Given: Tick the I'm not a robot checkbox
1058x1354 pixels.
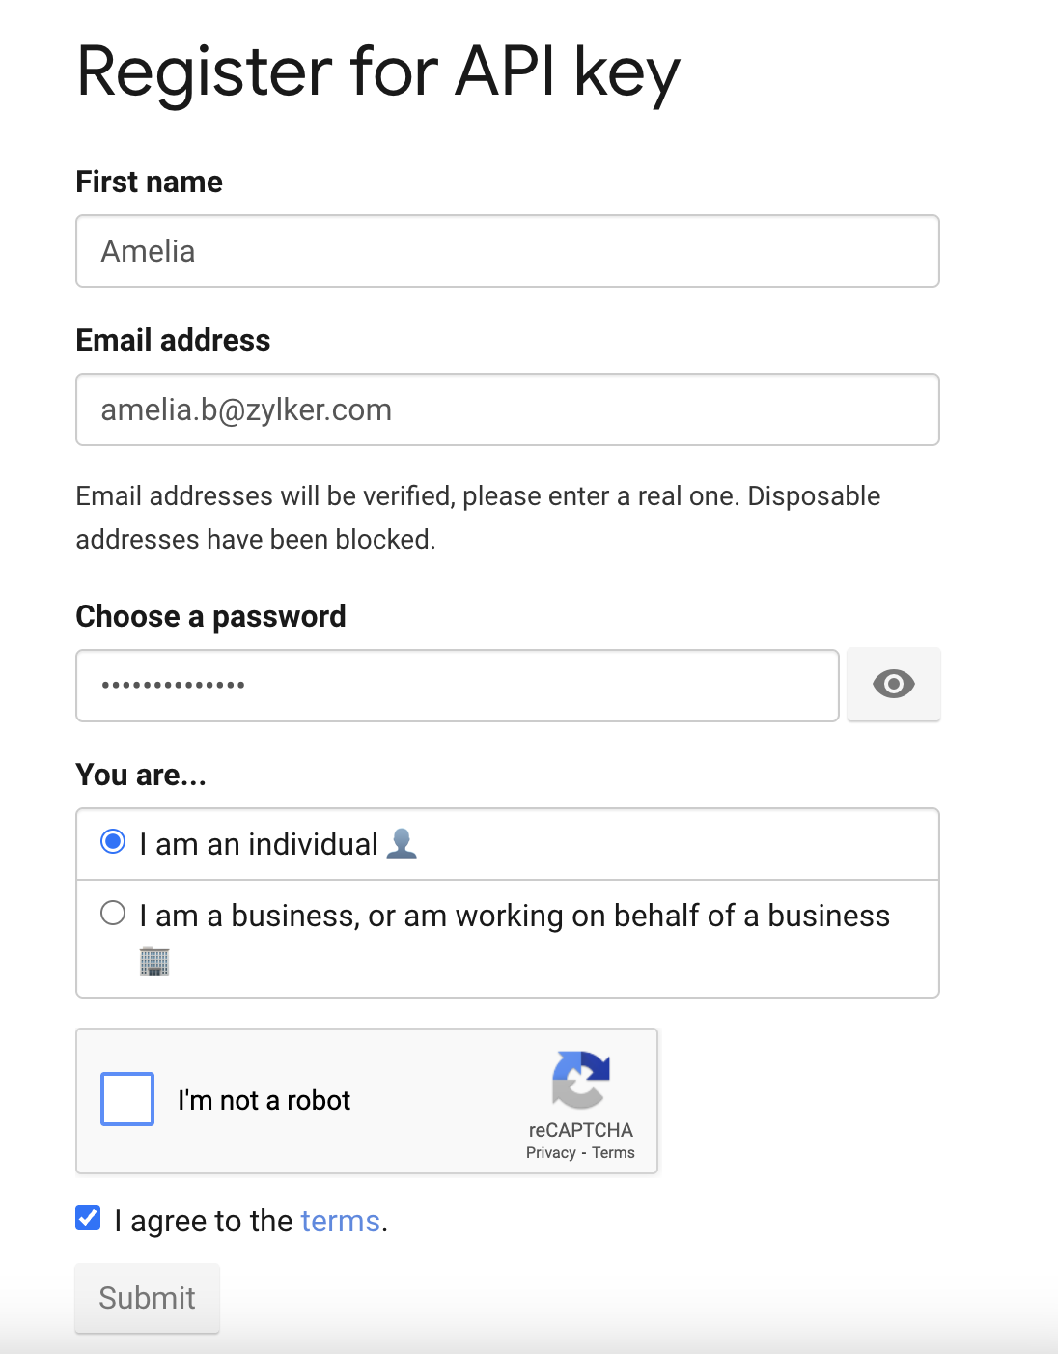Looking at the screenshot, I should (x=127, y=1099).
